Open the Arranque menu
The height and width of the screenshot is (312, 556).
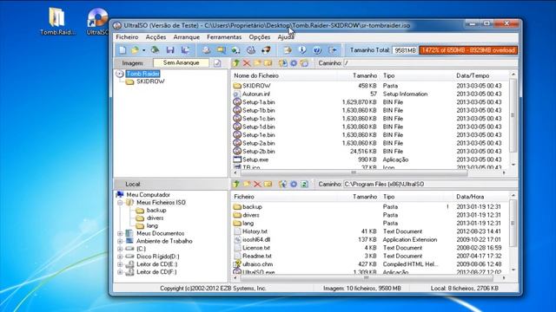[x=187, y=37]
